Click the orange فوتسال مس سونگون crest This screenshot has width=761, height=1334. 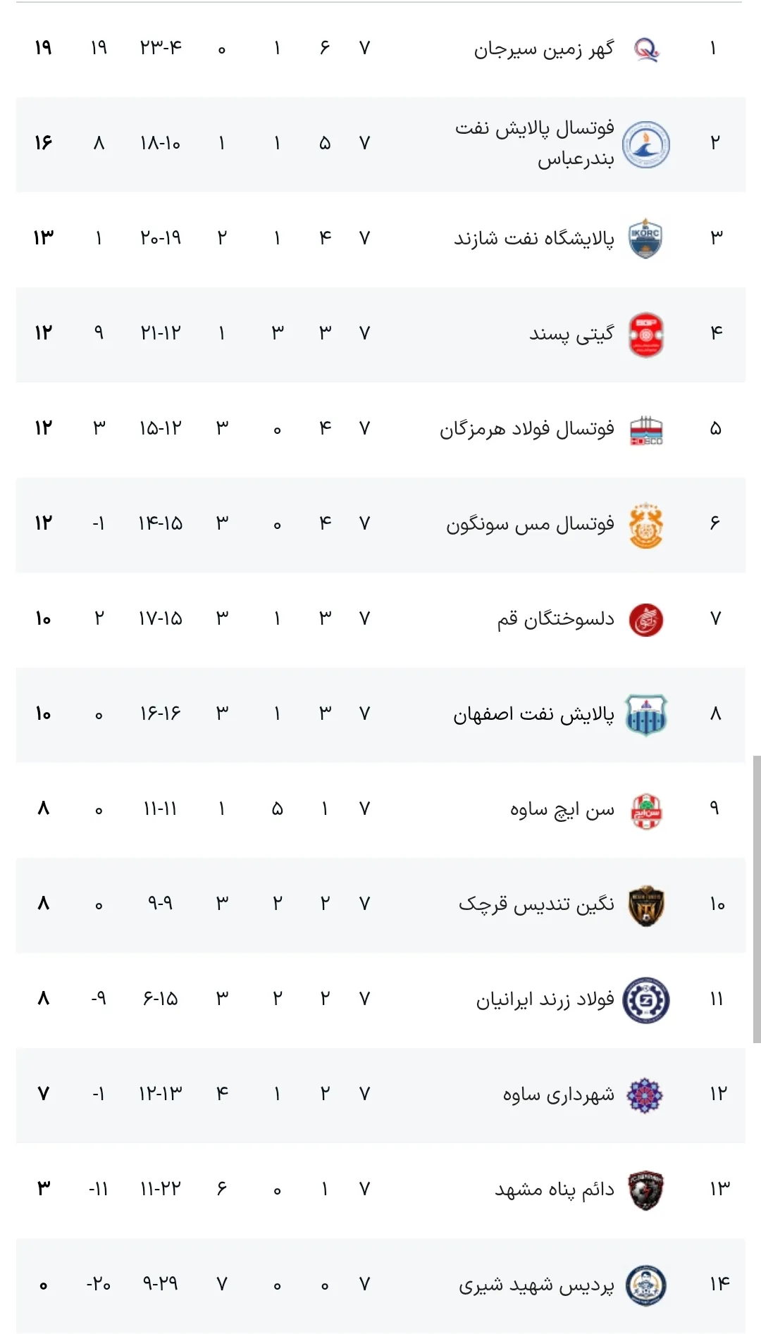pyautogui.click(x=646, y=525)
